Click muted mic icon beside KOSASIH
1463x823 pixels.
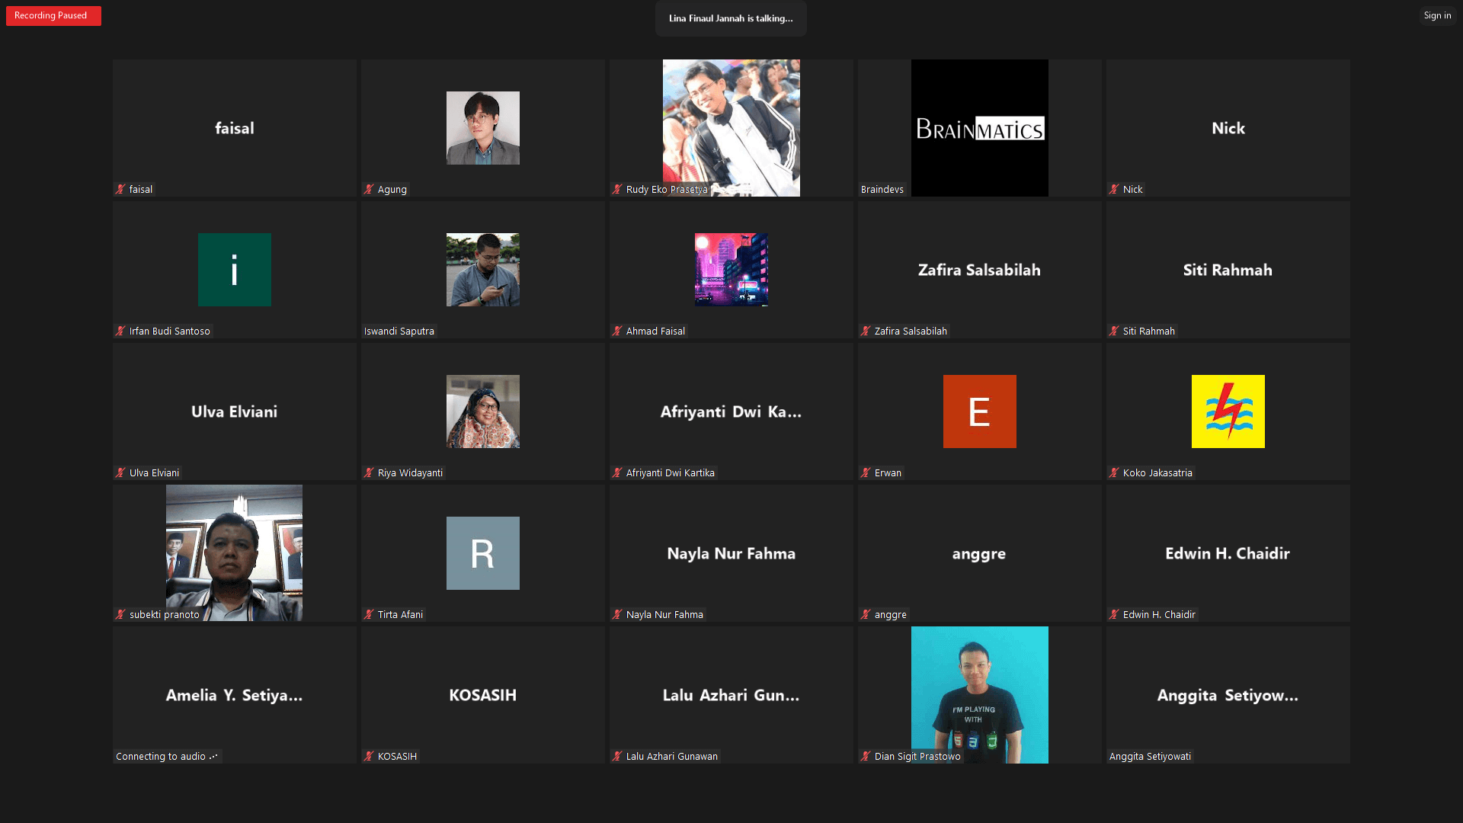(369, 756)
